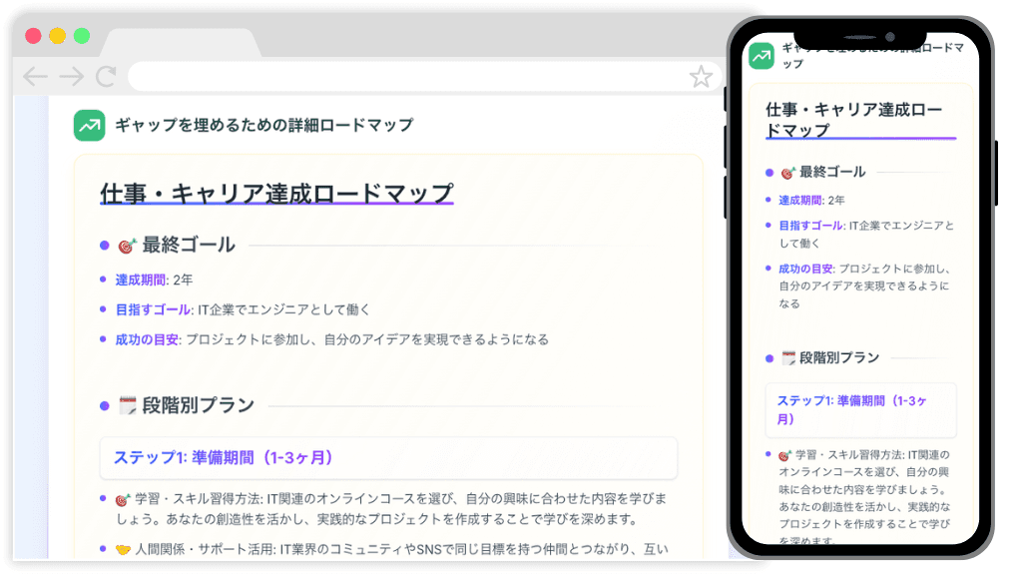The height and width of the screenshot is (575, 1022).
Task: Select the ステップ1: 準備期間 card
Action: click(387, 458)
